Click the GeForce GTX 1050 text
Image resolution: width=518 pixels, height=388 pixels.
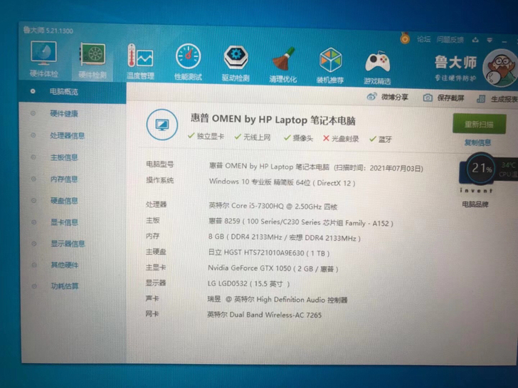273,268
